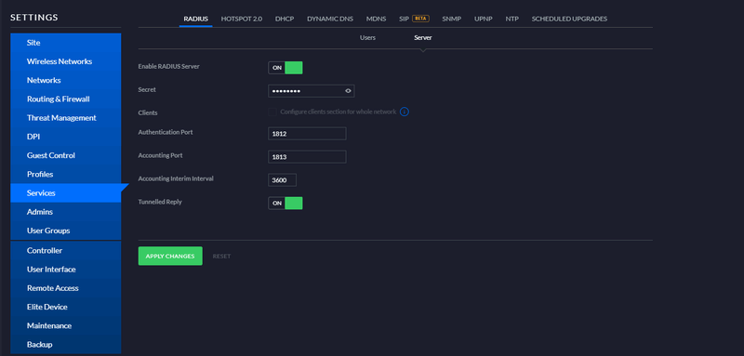Open User Groups settings
This screenshot has width=744, height=356.
click(x=65, y=231)
